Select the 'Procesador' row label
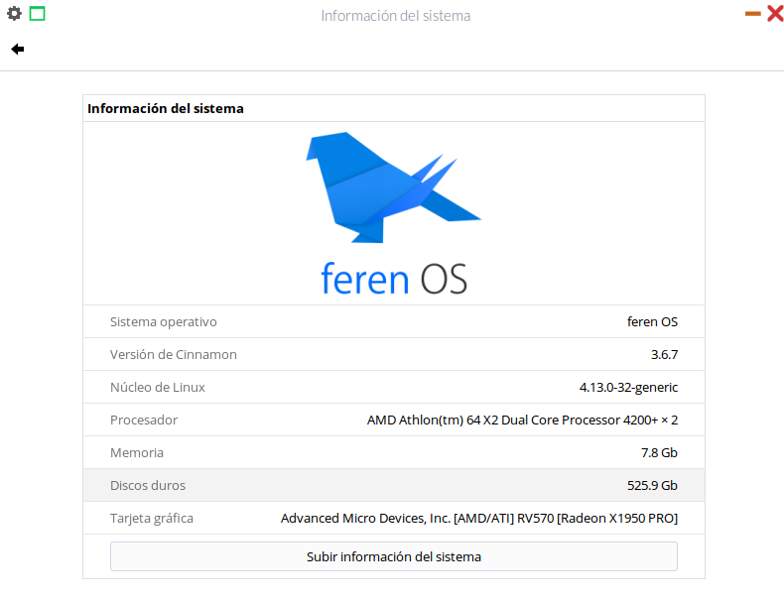The image size is (784, 603). click(x=144, y=420)
